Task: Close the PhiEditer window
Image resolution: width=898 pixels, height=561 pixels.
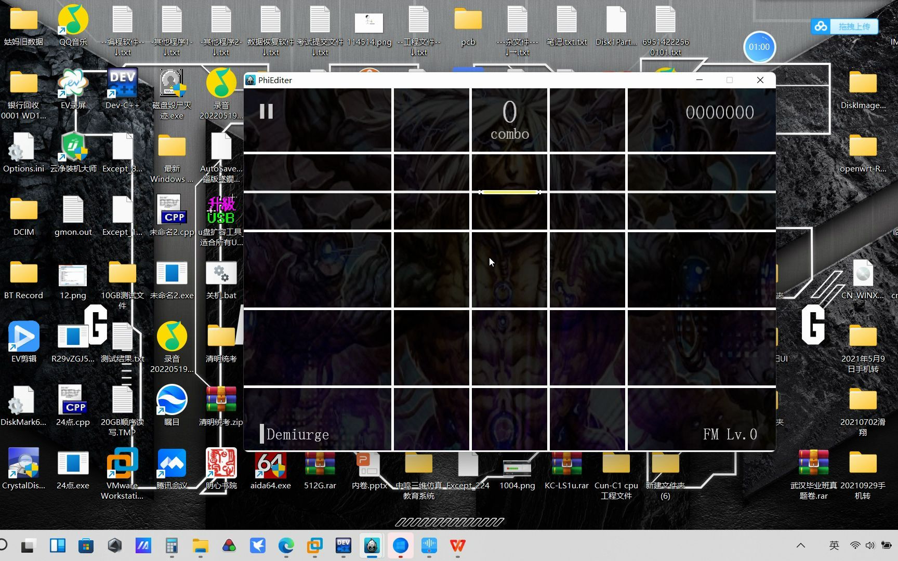Action: pyautogui.click(x=760, y=80)
